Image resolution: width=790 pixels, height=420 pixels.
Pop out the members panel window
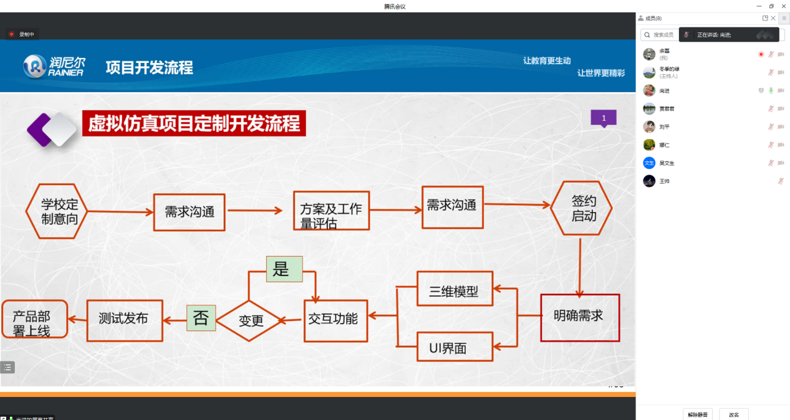(765, 18)
